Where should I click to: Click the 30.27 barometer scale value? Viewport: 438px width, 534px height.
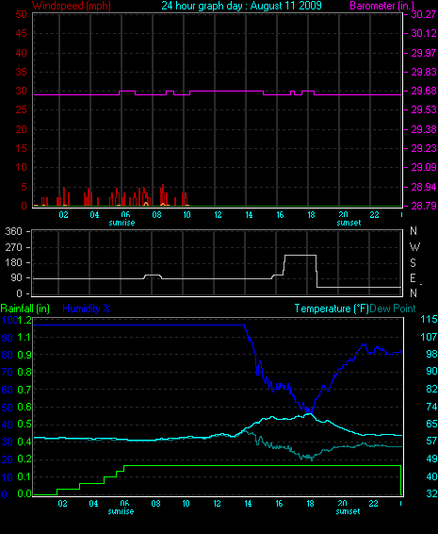point(424,14)
